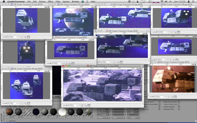The height and width of the screenshot is (123, 197).
Task: Open color picker icon in Cargo Transport 11 window
Action: (x=86, y=106)
